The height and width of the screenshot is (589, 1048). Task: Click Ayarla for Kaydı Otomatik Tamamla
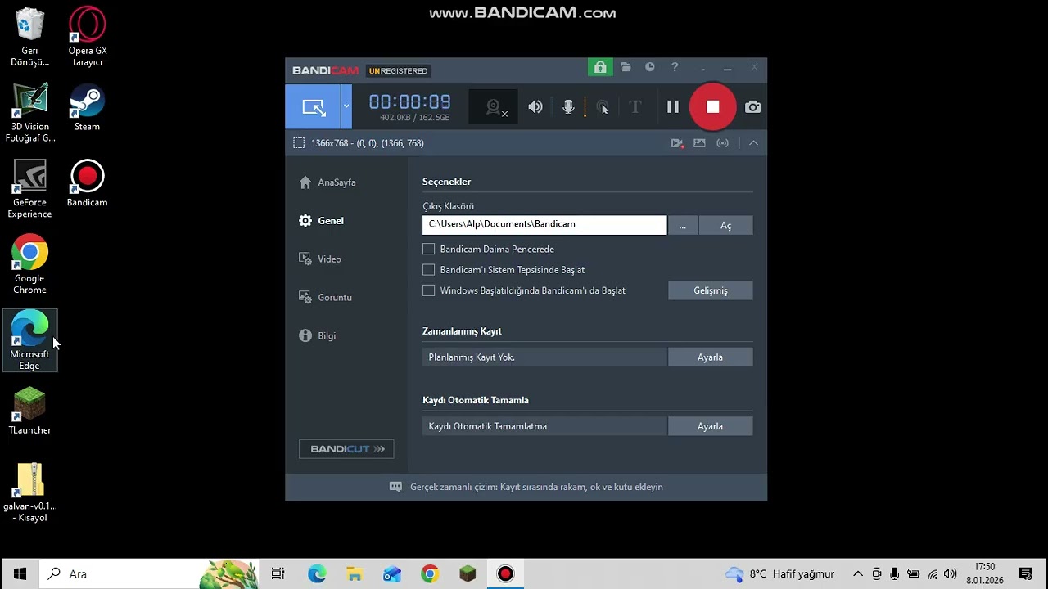click(x=711, y=426)
